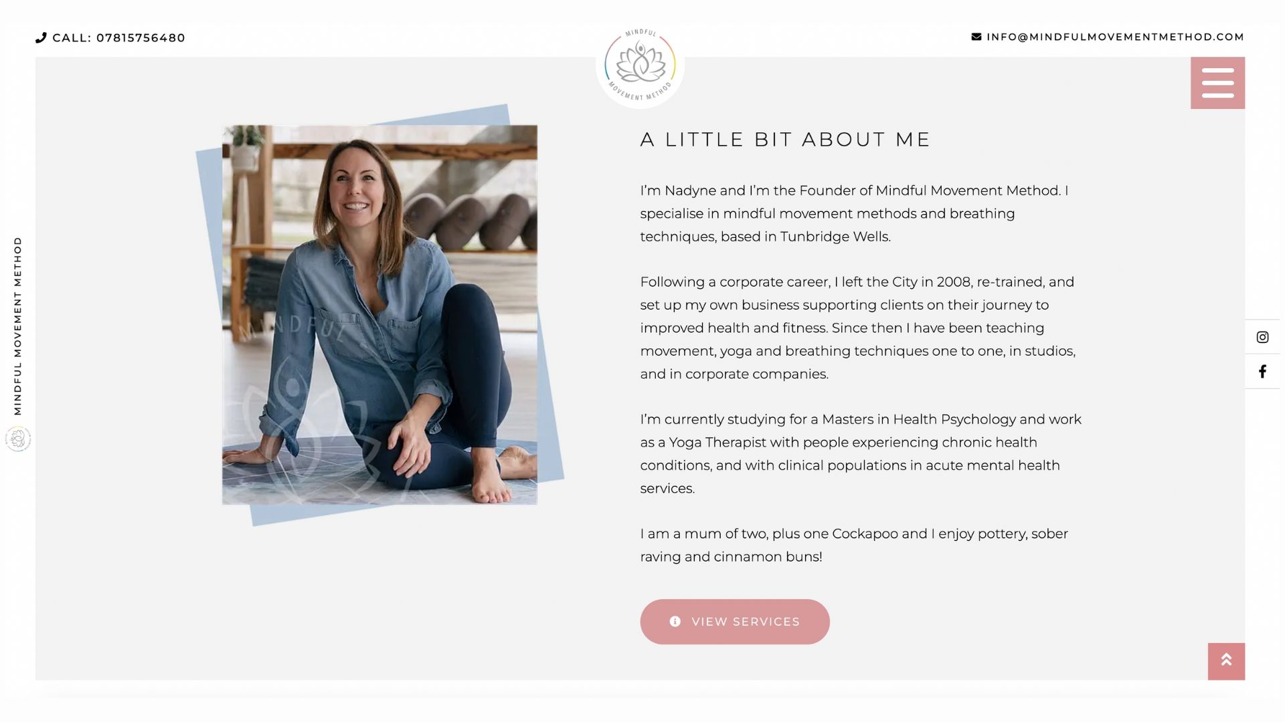Click the paragraph about Masters in Health Psychology
The image size is (1285, 722).
click(x=861, y=454)
